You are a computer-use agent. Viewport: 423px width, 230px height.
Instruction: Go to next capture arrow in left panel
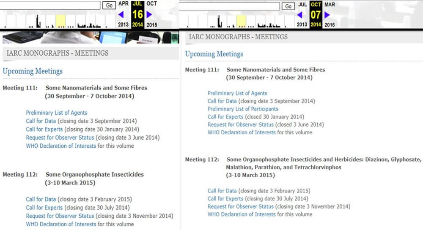(x=149, y=14)
